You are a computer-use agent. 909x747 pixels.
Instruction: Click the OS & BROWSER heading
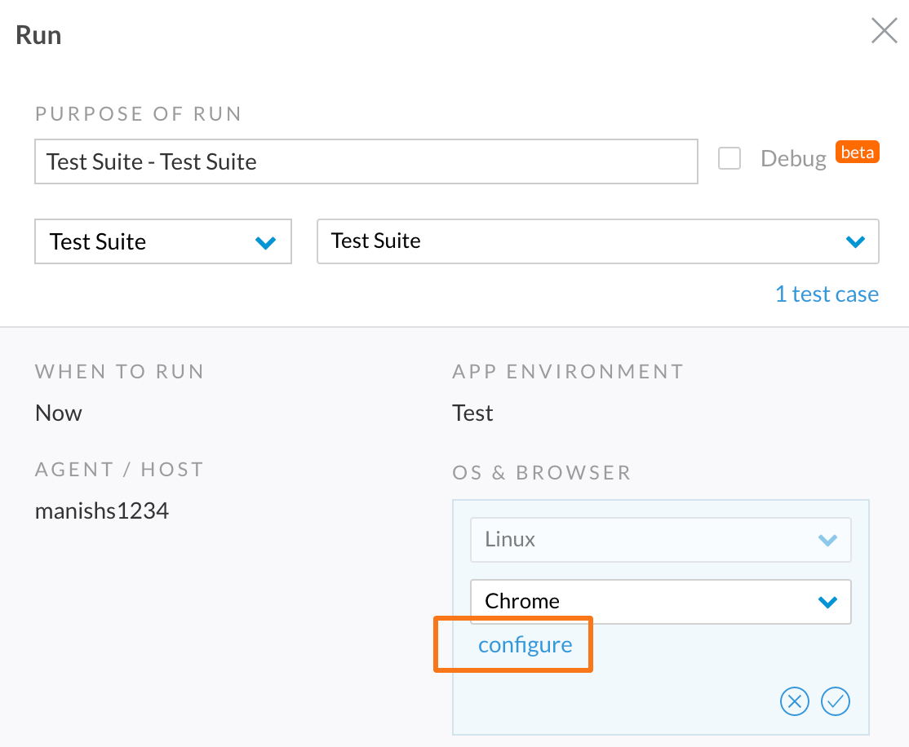click(x=542, y=473)
